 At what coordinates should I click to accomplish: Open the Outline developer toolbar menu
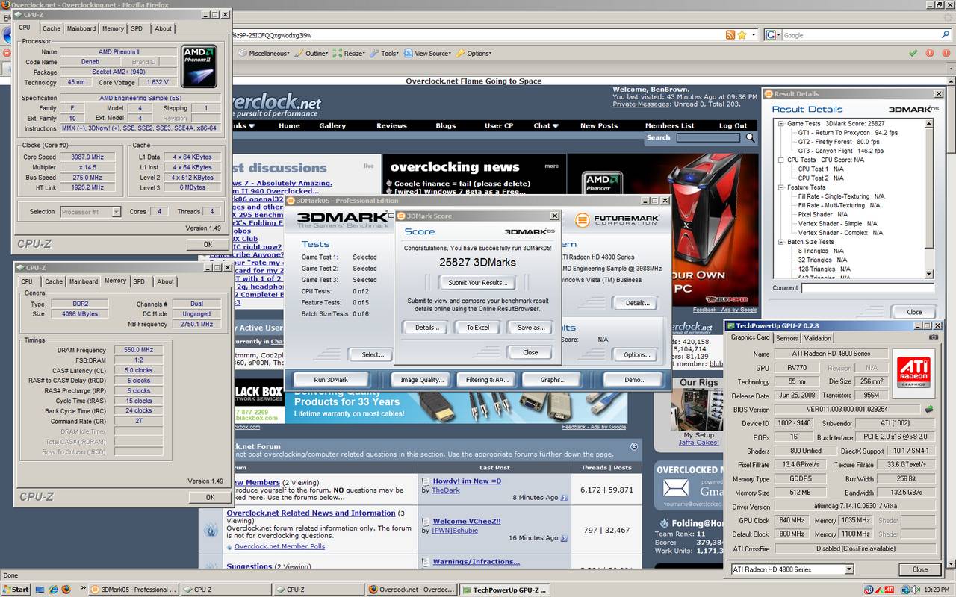312,54
